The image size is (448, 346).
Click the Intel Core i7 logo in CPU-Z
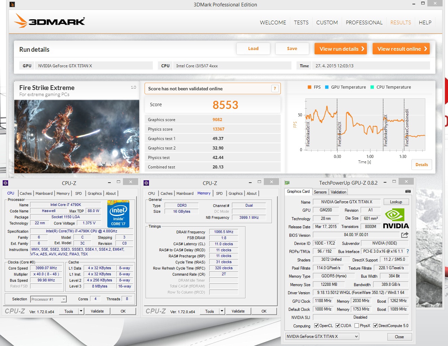click(118, 214)
